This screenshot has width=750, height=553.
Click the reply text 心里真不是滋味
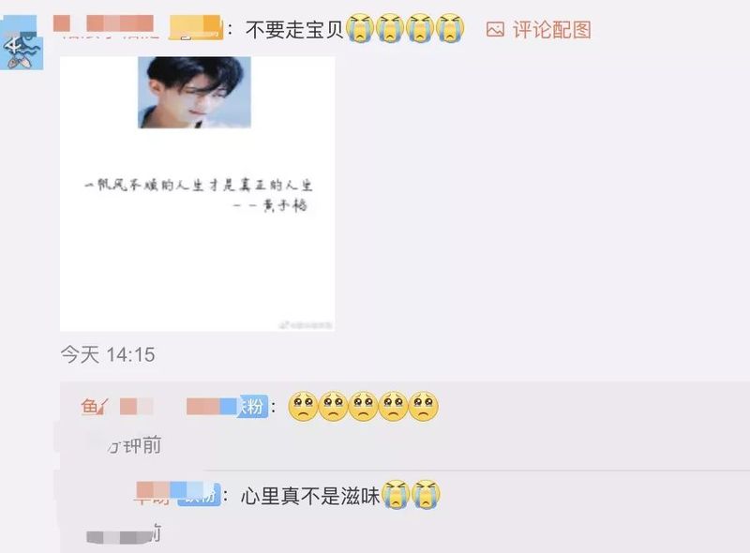310,496
